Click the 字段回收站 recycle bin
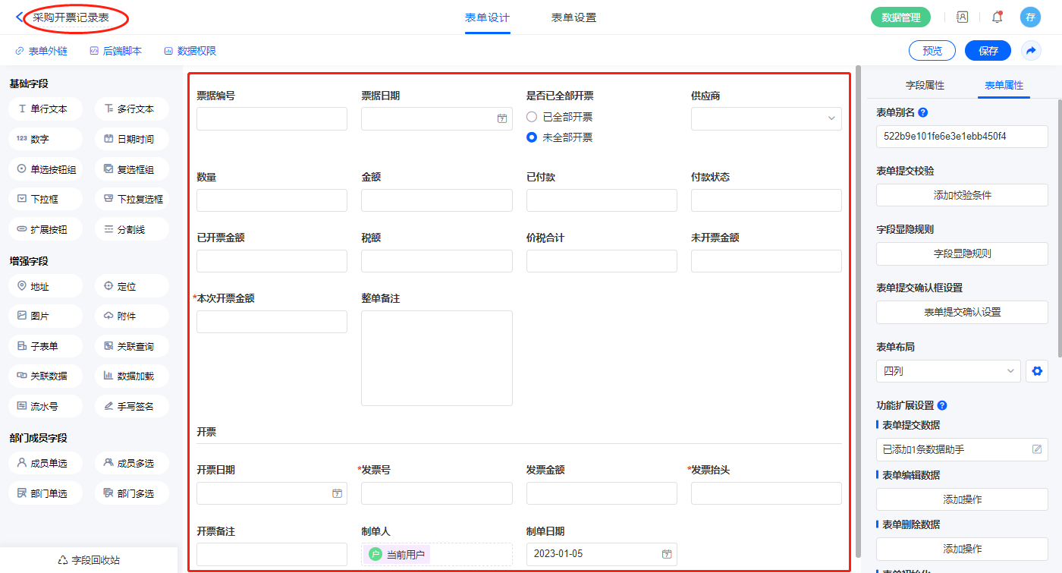 [89, 560]
